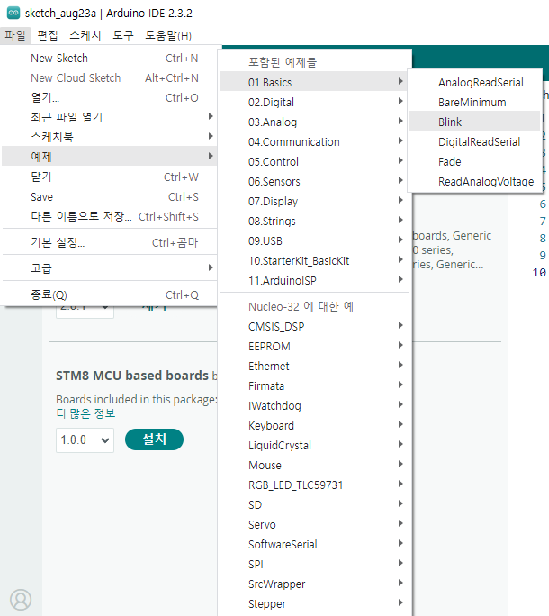Open the 07.Display examples submenu

tap(314, 201)
